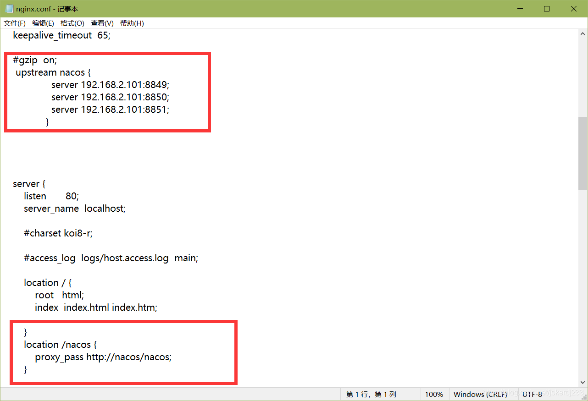This screenshot has width=588, height=401.
Task: Open the 格式(O) menu
Action: 72,23
